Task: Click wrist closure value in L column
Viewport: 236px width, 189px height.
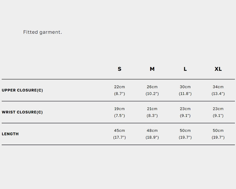Action: [x=185, y=109]
